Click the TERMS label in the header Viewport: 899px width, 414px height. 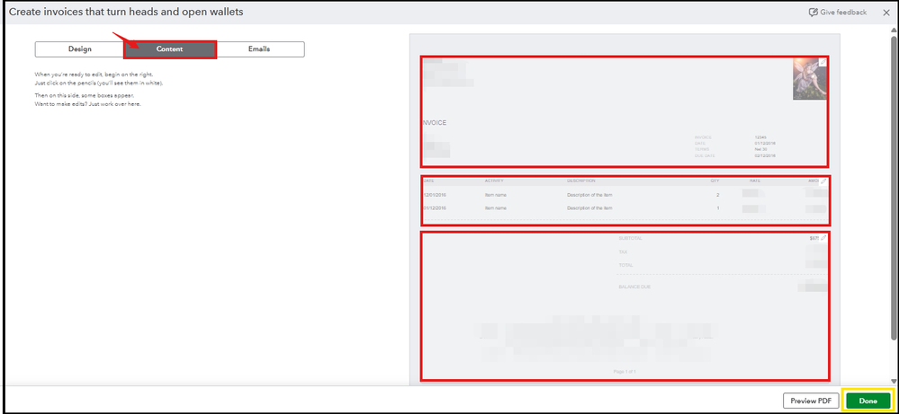pos(701,149)
